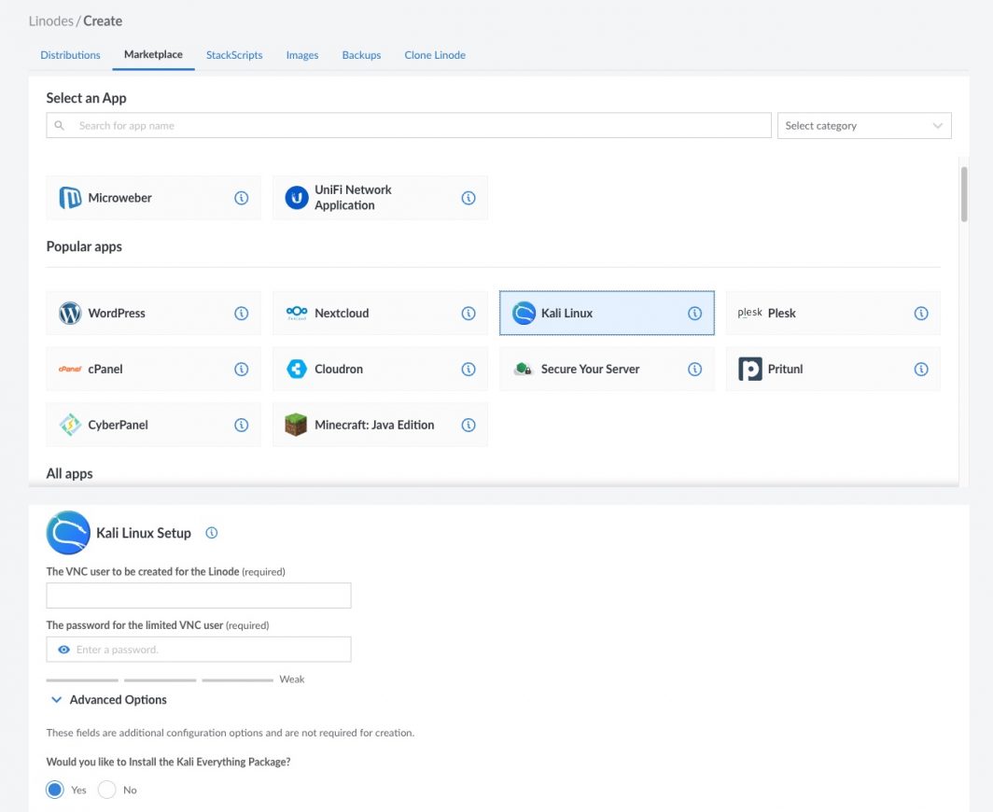The width and height of the screenshot is (993, 812).
Task: Open Plesk app info icon
Action: (x=921, y=314)
